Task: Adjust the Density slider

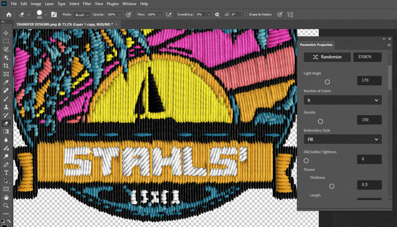Action: coord(320,121)
